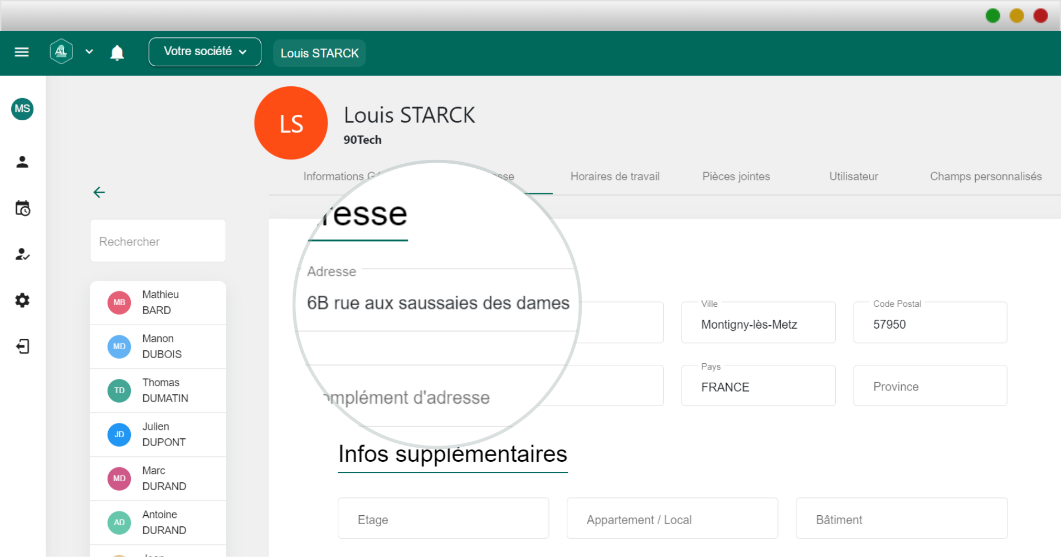Open the hamburger menu
This screenshot has height=557, width=1061.
pos(22,52)
